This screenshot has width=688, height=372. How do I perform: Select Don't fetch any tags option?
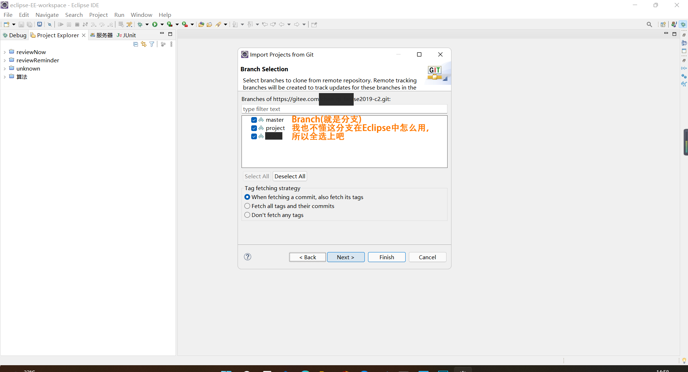247,215
